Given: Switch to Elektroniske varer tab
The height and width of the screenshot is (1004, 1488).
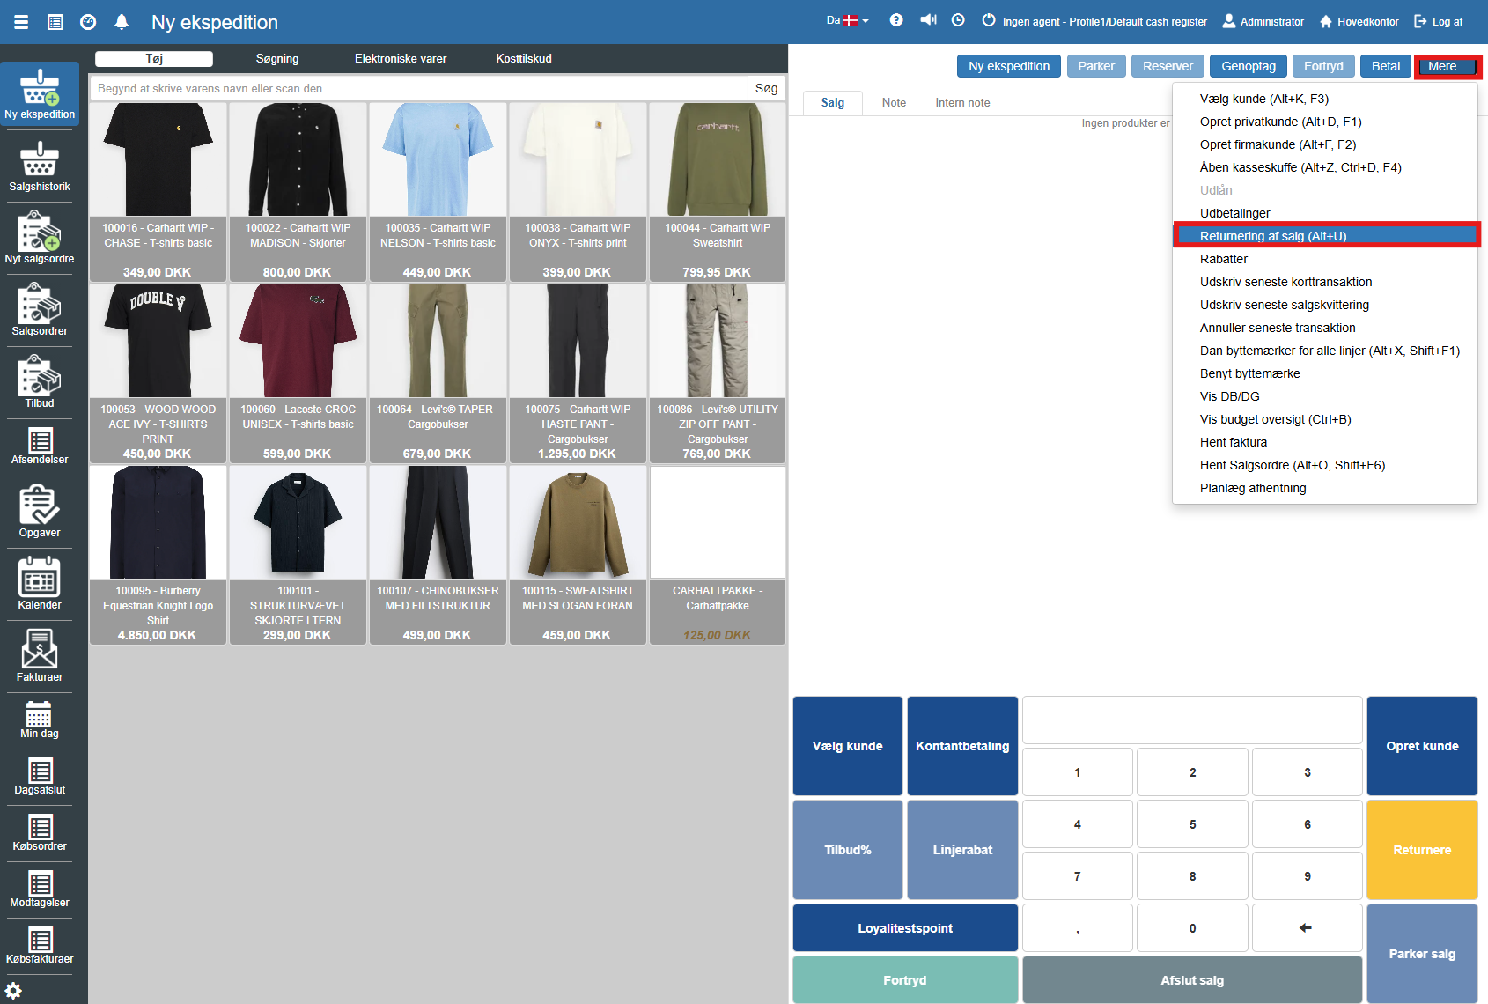Looking at the screenshot, I should 401,59.
